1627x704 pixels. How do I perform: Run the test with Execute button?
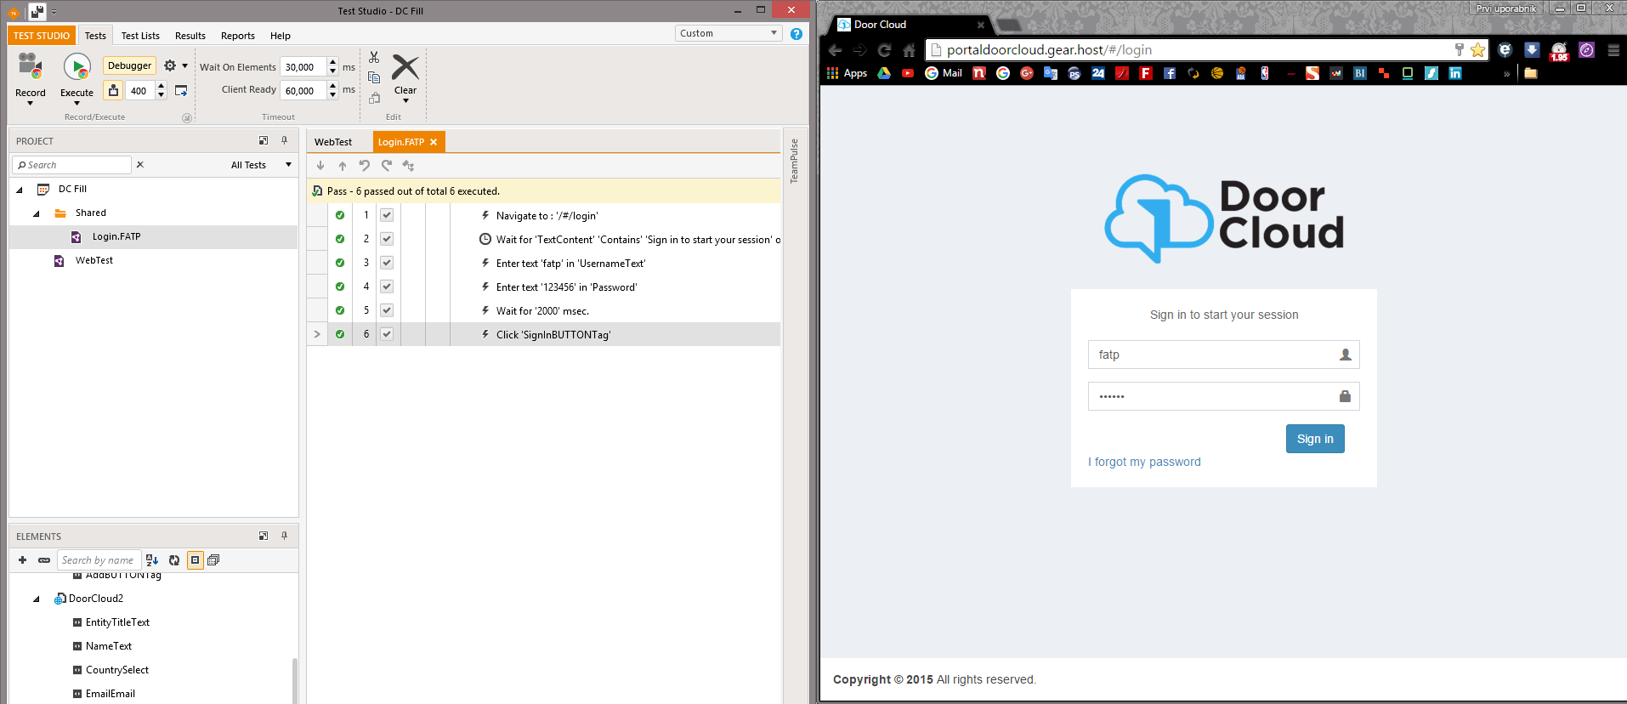tap(77, 67)
